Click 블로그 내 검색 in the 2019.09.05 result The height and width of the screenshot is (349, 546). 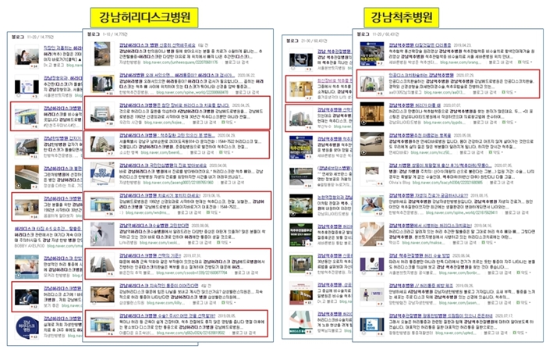click(243, 333)
